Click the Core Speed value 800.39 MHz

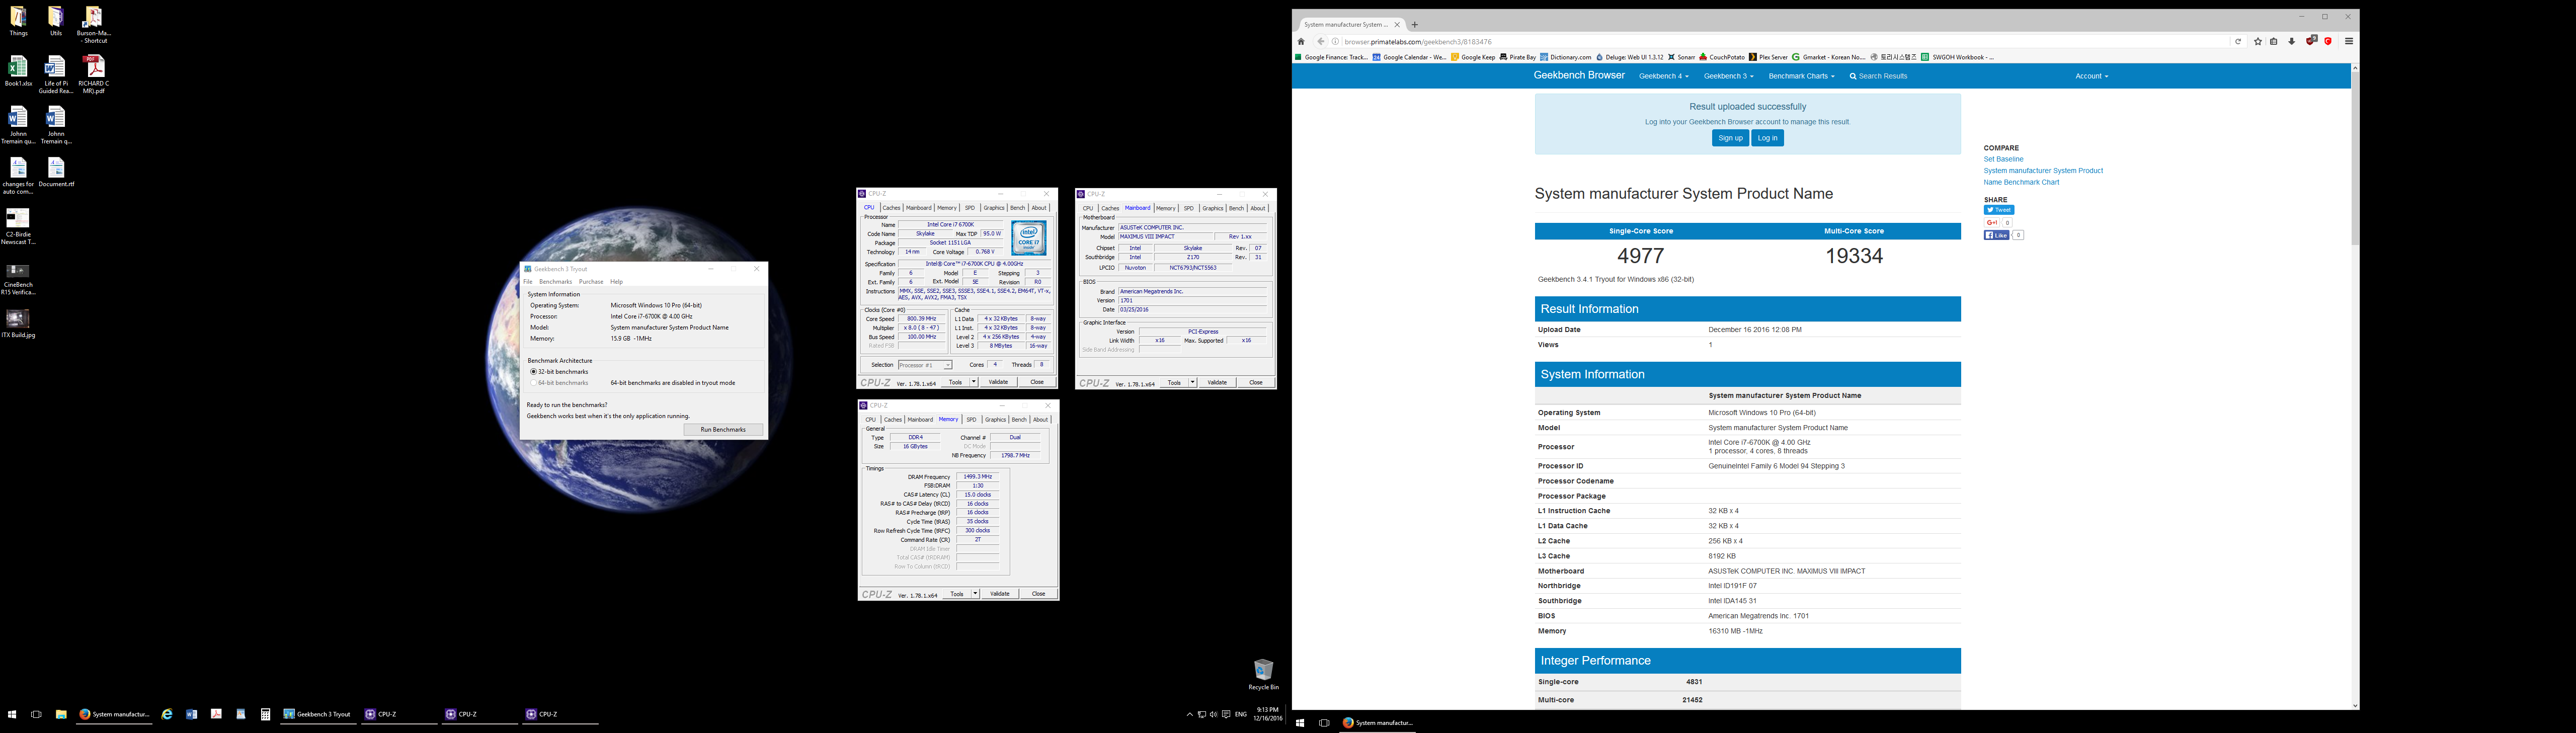pos(922,319)
